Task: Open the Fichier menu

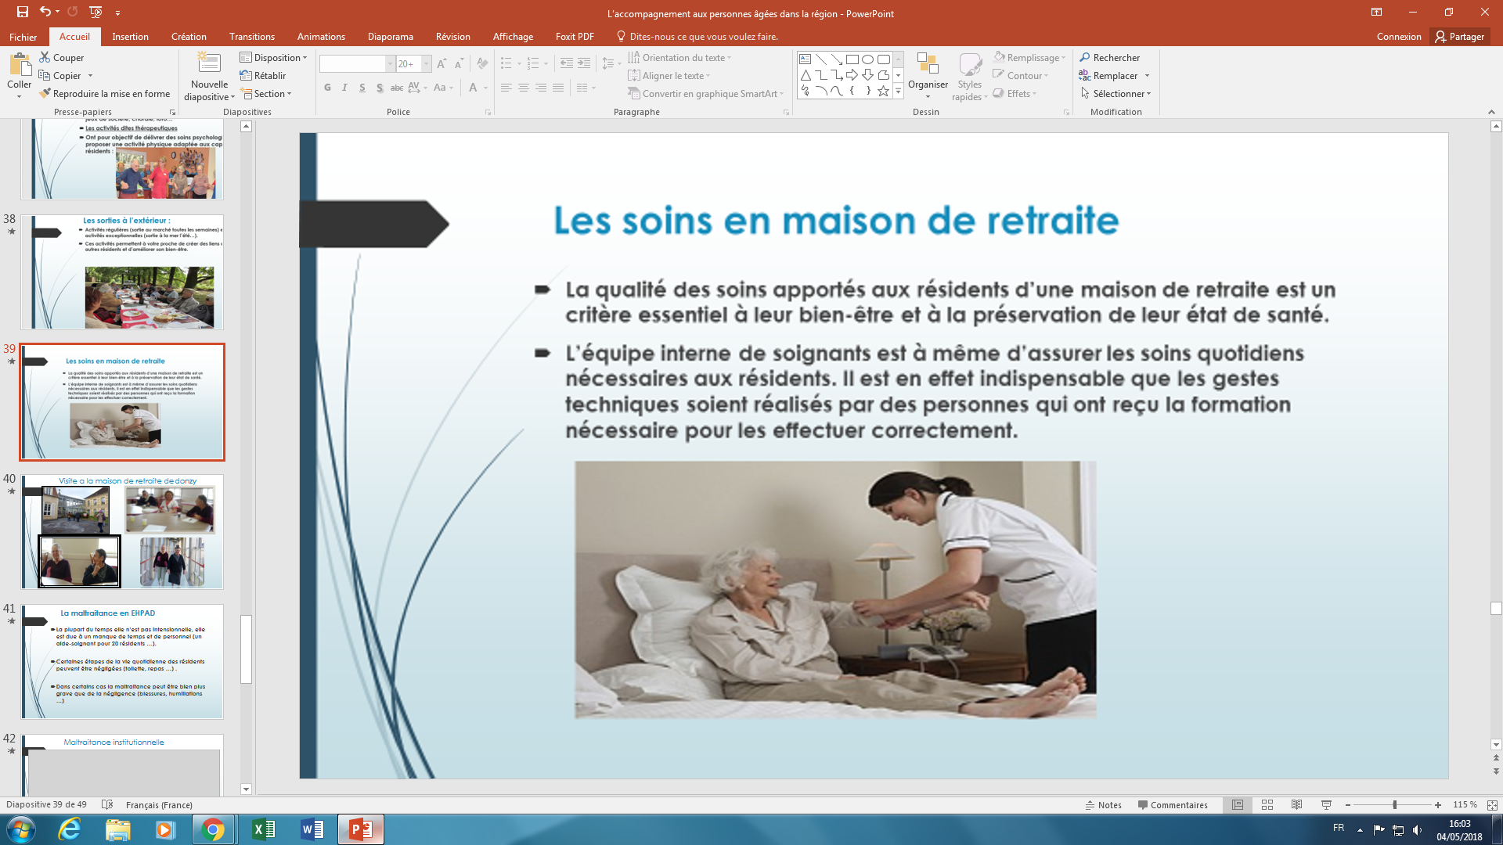Action: click(x=23, y=37)
